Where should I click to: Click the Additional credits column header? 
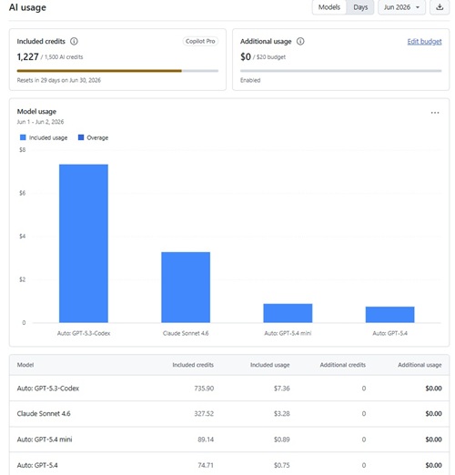click(343, 365)
